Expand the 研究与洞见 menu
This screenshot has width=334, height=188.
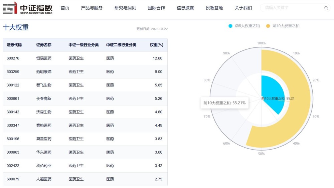click(x=125, y=8)
